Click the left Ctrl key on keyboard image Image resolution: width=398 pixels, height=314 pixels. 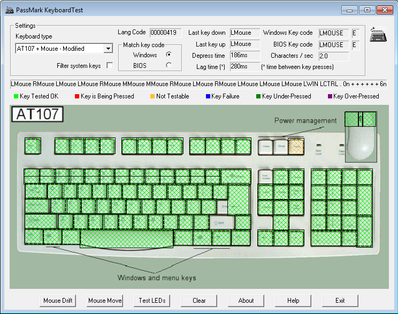pyautogui.click(x=34, y=237)
